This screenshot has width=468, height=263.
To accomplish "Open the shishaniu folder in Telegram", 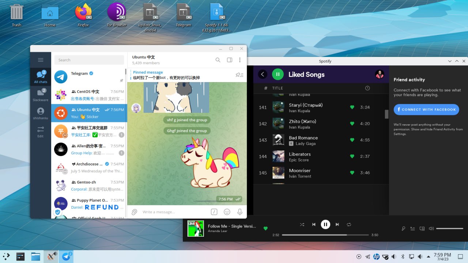I will [x=41, y=113].
